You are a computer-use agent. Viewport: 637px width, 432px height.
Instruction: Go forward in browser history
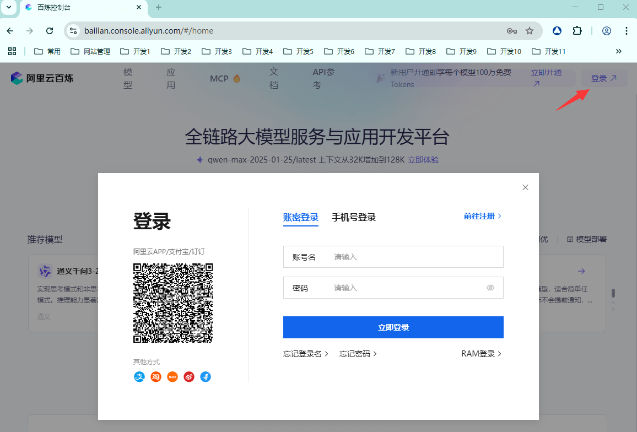point(30,31)
